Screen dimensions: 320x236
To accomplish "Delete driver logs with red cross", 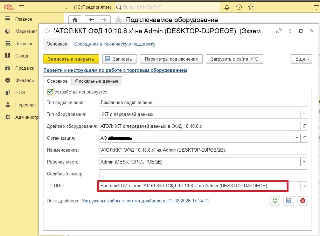I will click(x=303, y=201).
